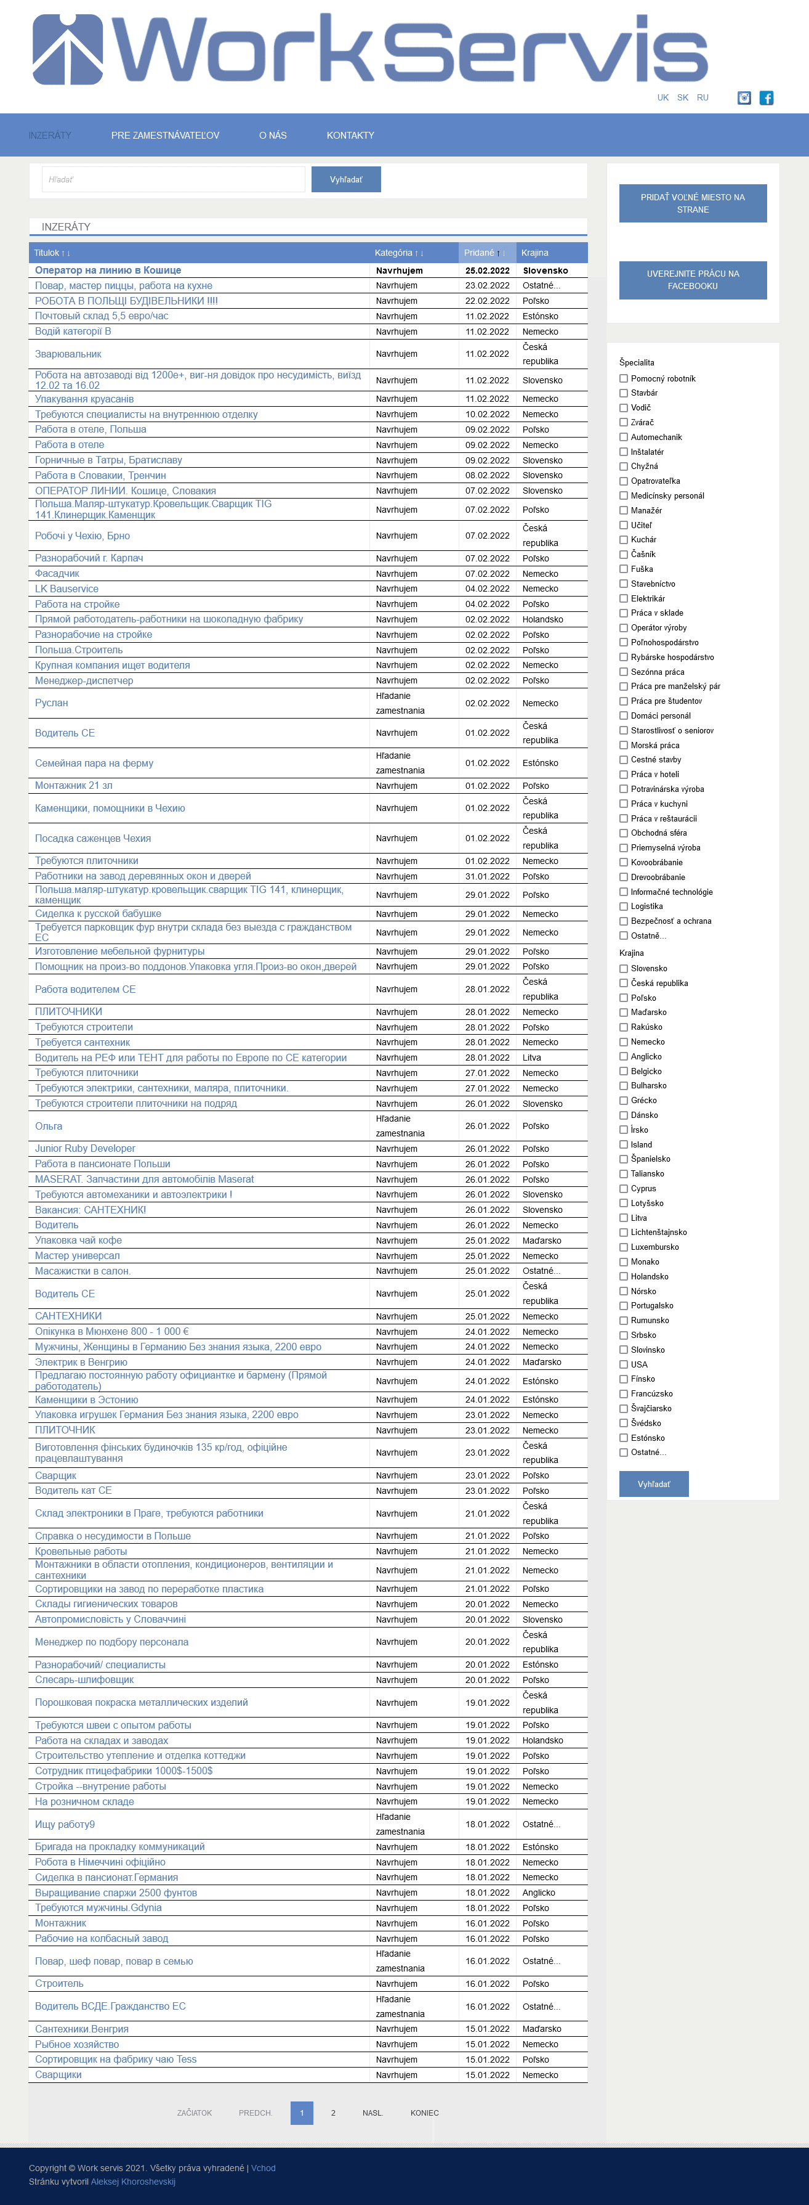Switch language to RU
809x2205 pixels.
coord(702,97)
